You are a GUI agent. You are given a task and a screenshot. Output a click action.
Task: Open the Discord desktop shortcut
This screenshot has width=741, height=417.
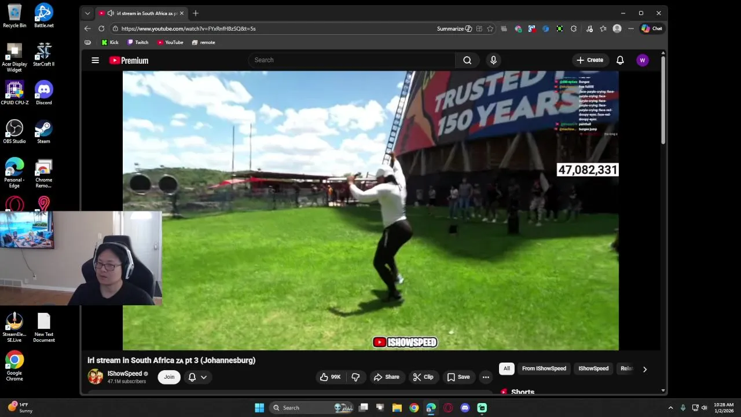tap(43, 93)
